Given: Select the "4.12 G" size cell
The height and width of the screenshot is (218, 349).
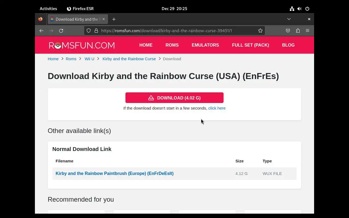Looking at the screenshot, I should click(242, 174).
